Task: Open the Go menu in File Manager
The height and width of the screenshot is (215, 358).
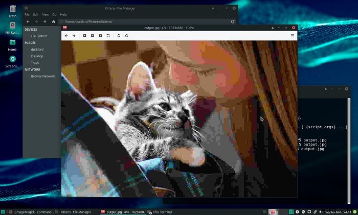Action: 54,15
